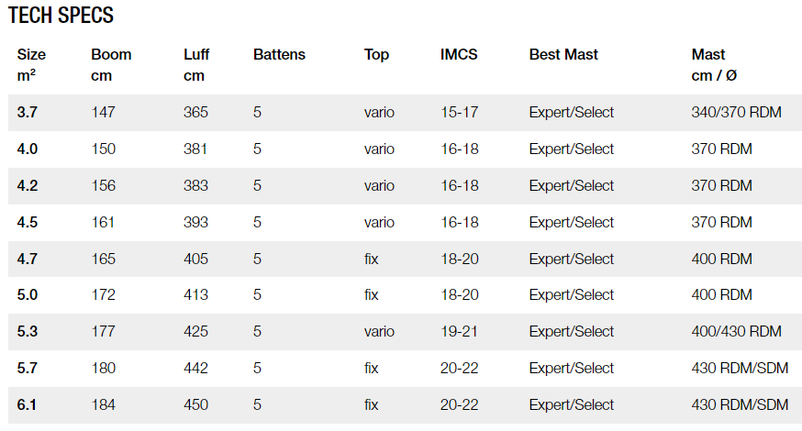Select the 5.3 size cell
Viewport: 802px width, 431px height.
[28, 331]
